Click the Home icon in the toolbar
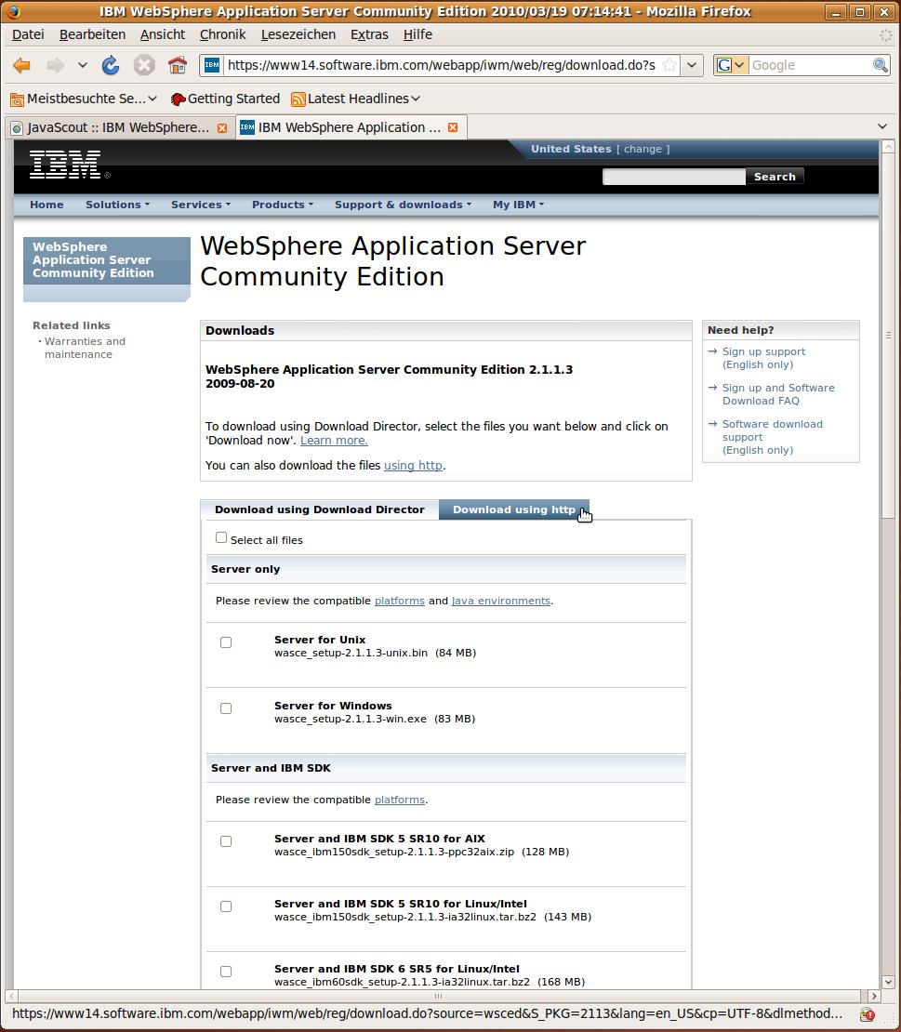The image size is (901, 1032). (177, 65)
